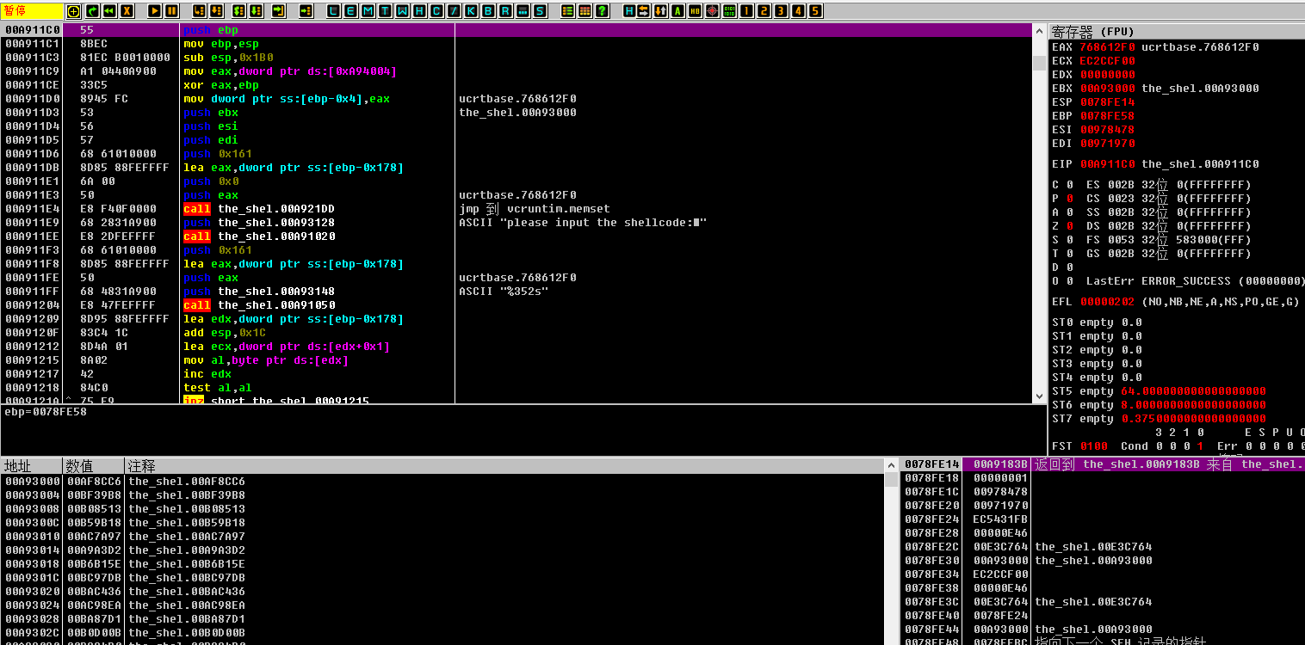Click the 地址 column header in dump

[31, 465]
